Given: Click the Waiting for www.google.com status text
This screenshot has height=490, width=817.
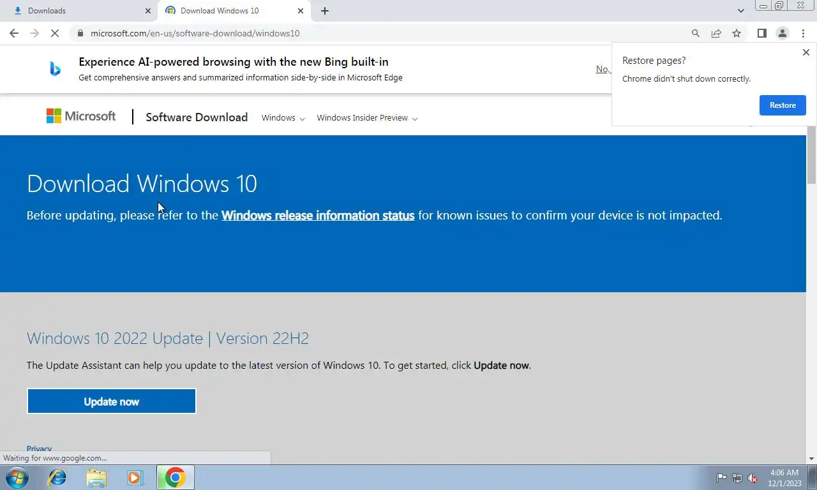Looking at the screenshot, I should click(x=55, y=458).
